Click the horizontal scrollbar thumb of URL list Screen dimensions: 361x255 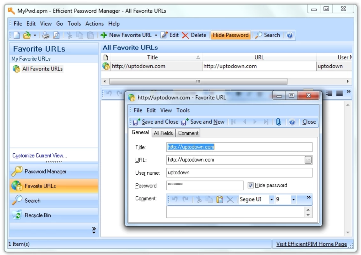(x=198, y=81)
